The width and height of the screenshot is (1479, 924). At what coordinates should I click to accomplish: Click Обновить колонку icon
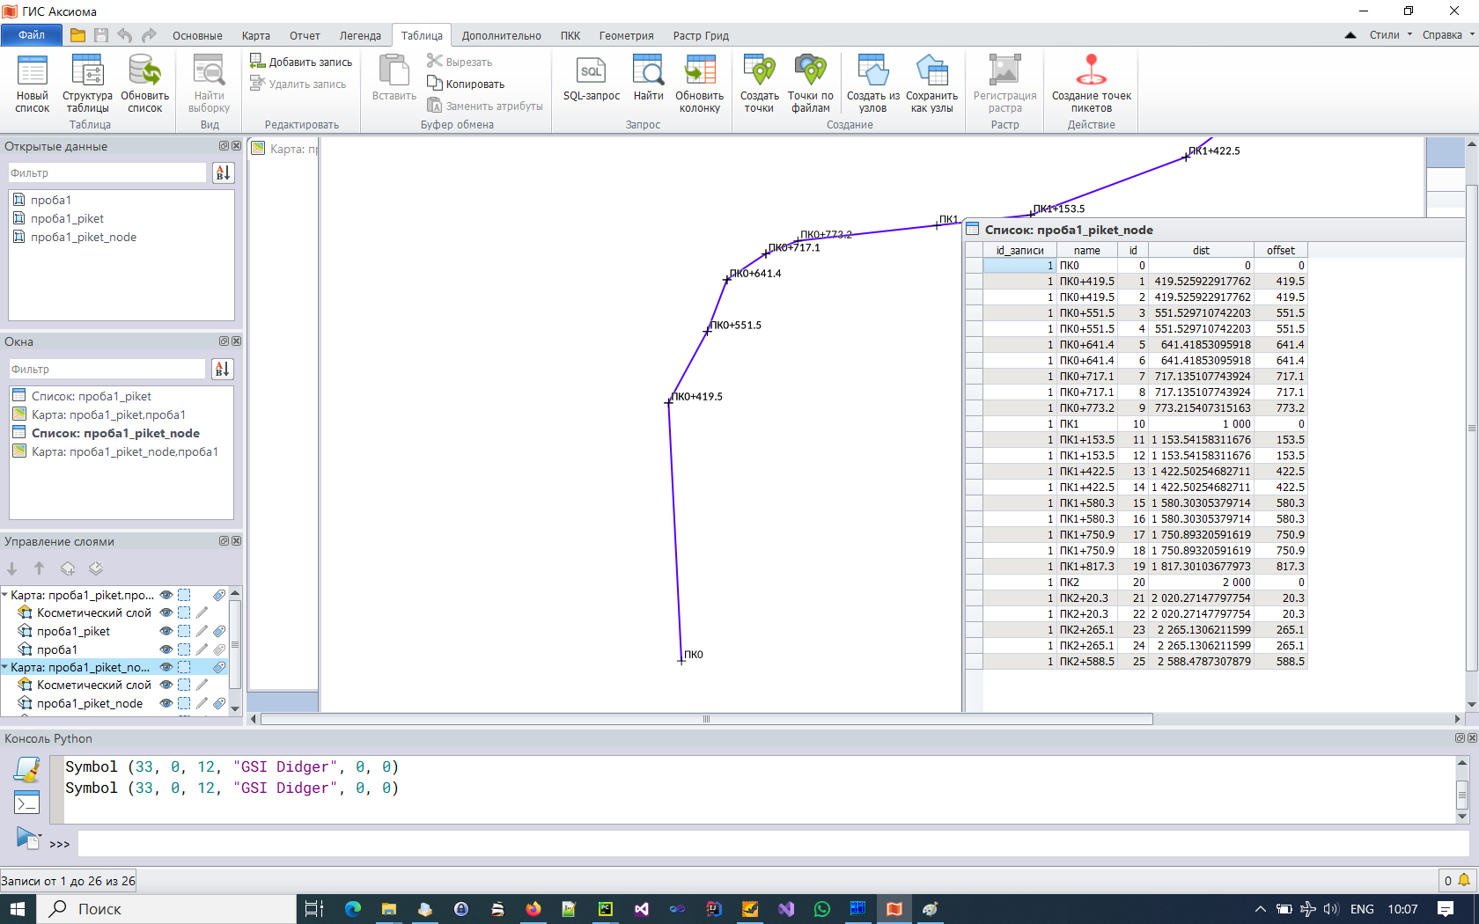pos(699,79)
